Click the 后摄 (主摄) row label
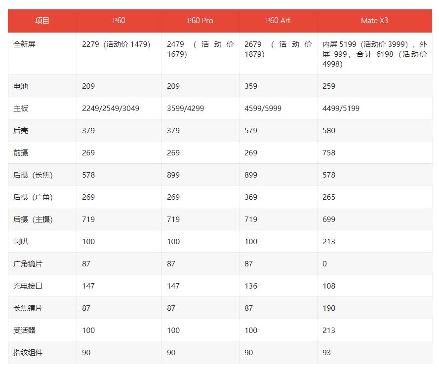 [33, 219]
